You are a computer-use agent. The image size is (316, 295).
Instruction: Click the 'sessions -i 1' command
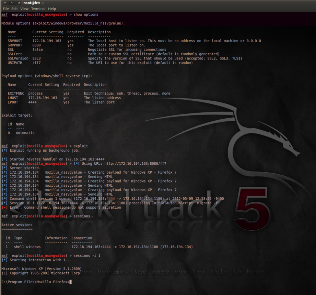point(87,255)
